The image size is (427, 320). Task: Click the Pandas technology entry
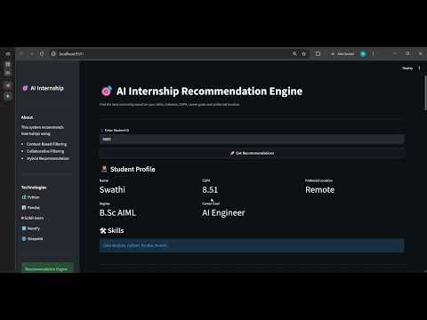(x=31, y=208)
